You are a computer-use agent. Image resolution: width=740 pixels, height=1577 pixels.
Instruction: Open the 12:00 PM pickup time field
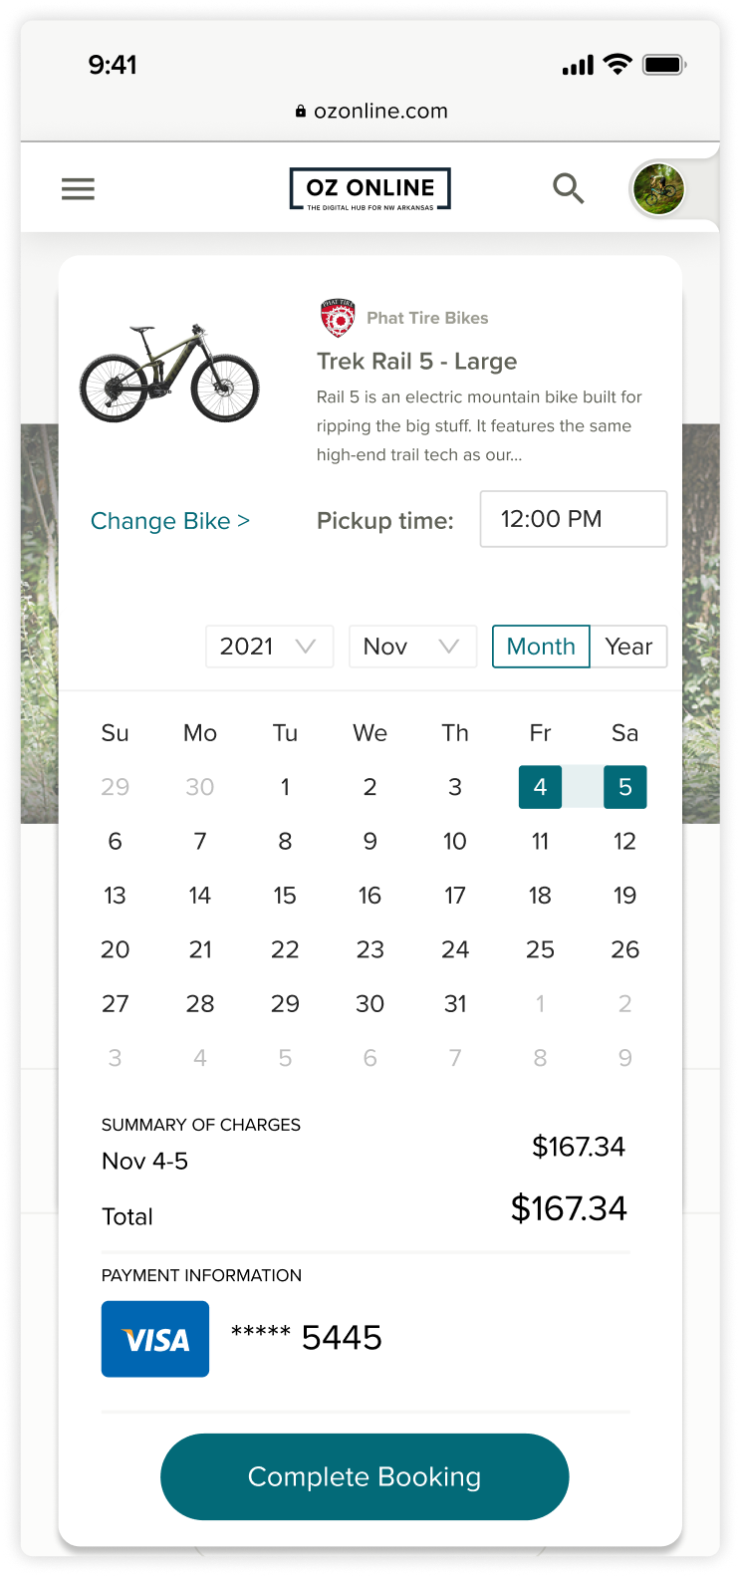click(x=573, y=519)
